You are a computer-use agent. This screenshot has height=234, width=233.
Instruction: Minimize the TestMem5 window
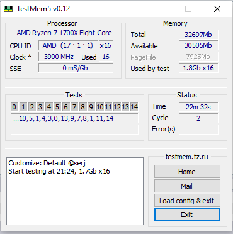[160, 9]
